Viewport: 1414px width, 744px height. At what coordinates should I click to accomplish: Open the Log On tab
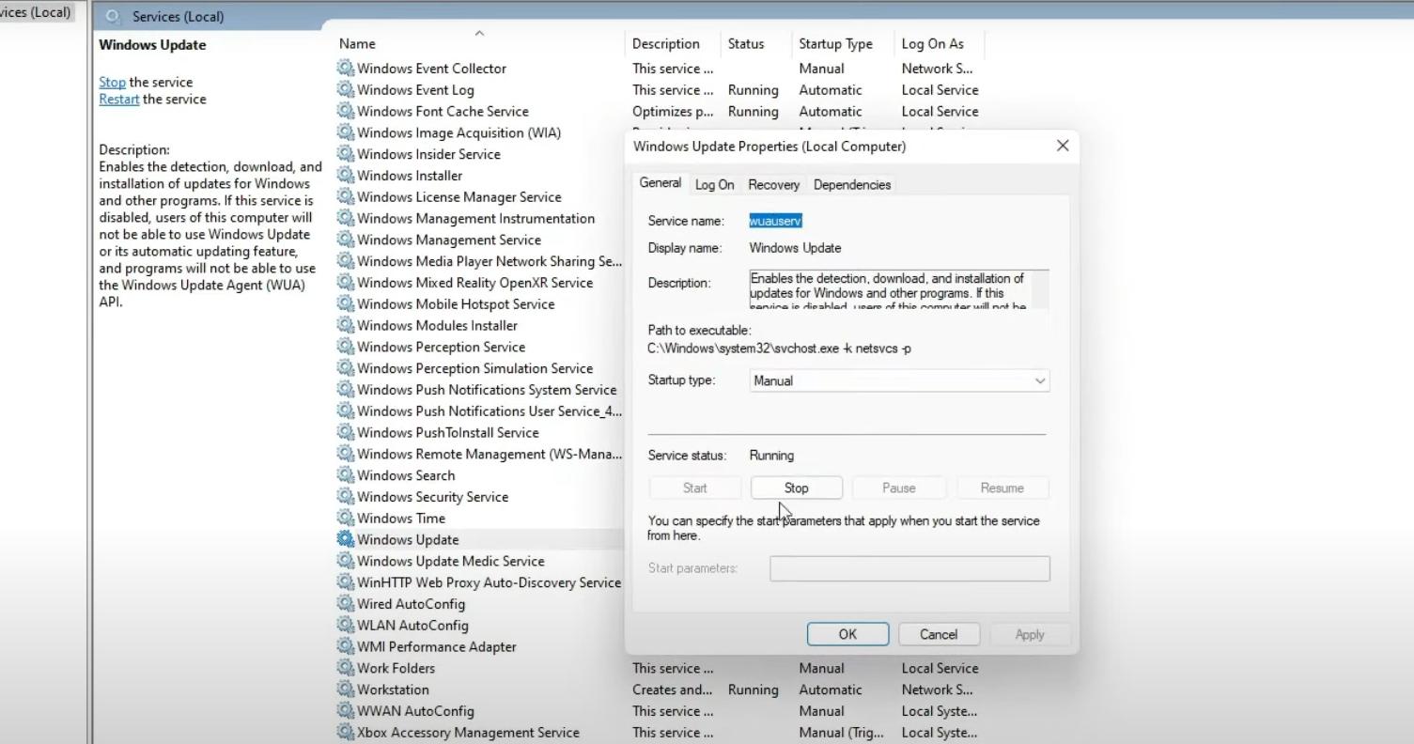click(715, 185)
